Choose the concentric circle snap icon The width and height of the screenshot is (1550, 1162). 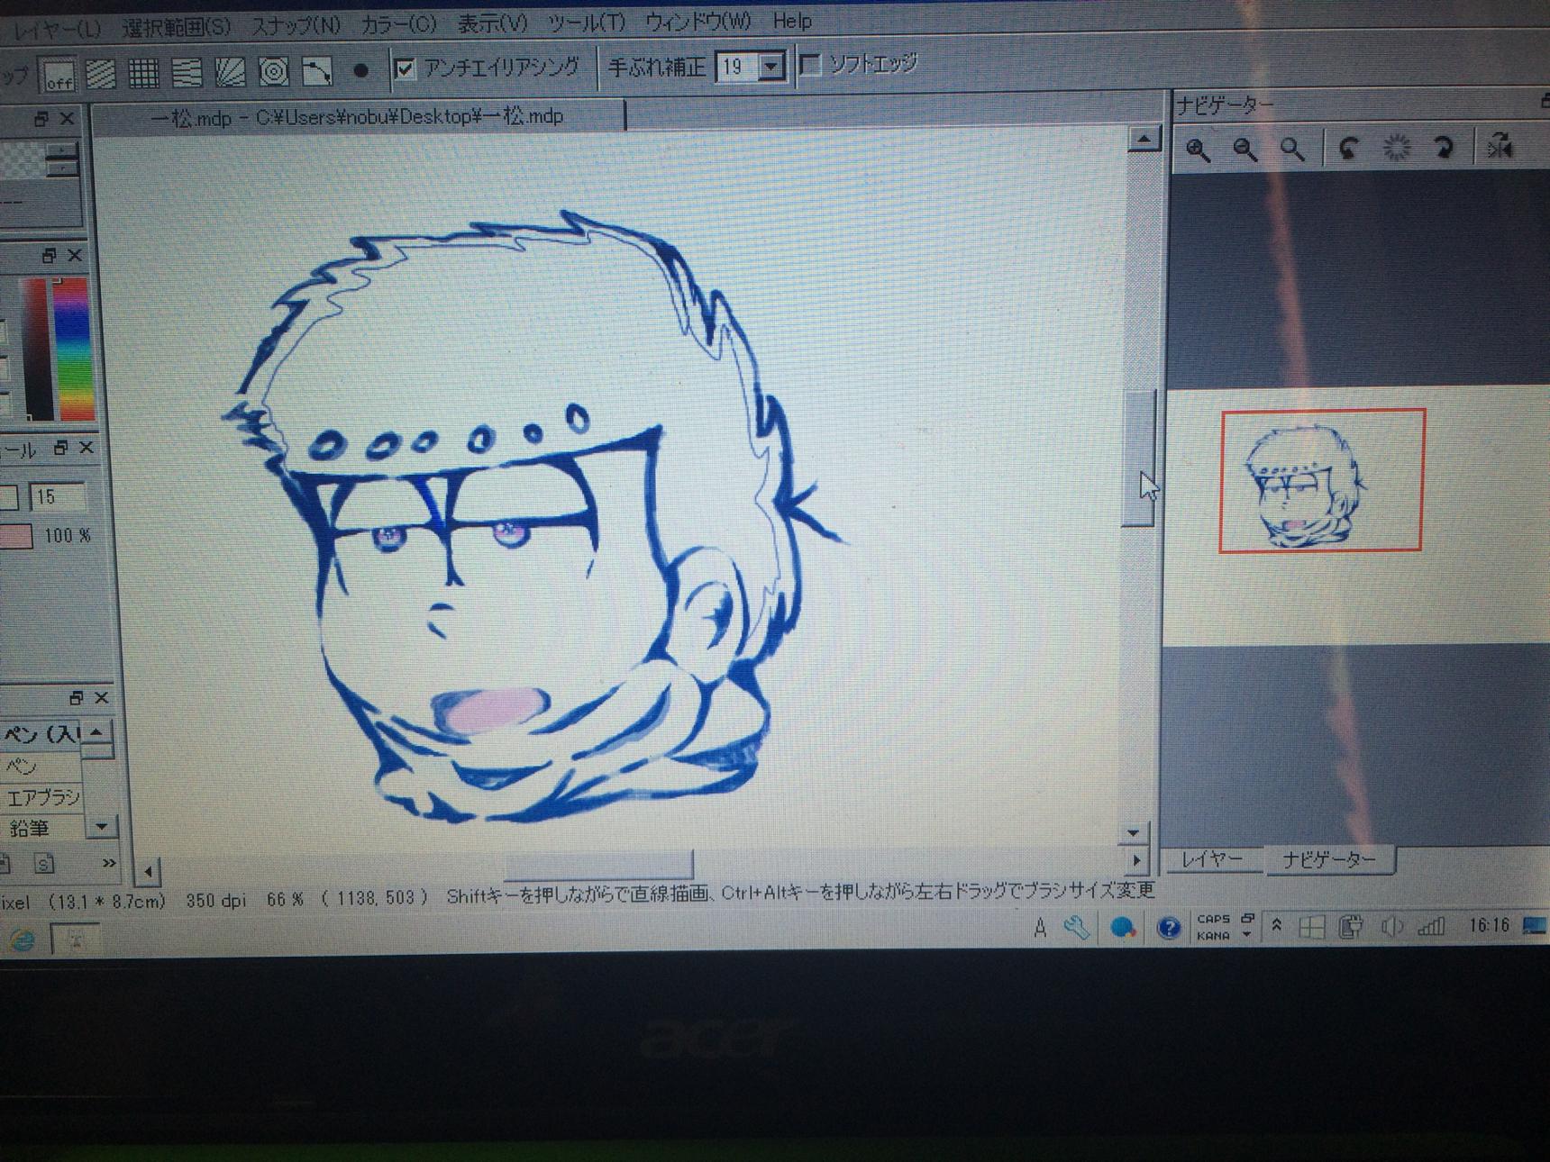point(273,71)
